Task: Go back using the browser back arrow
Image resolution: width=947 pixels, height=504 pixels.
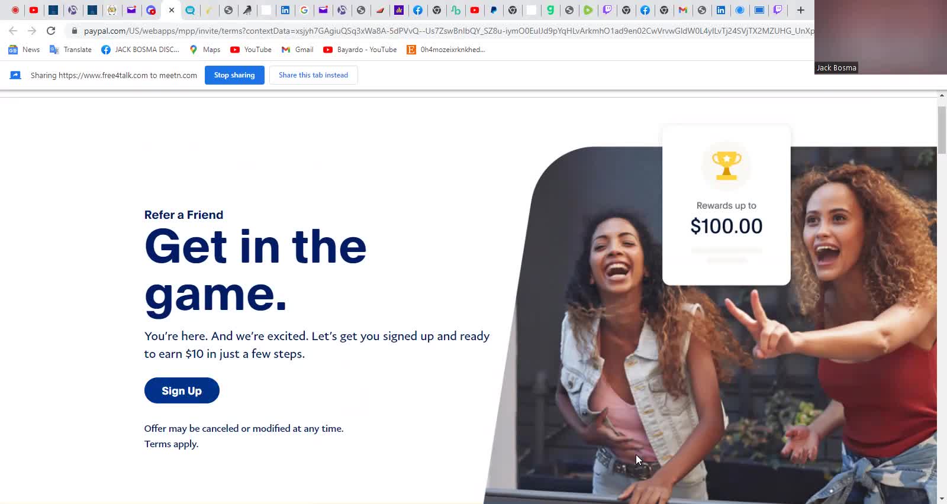Action: tap(13, 31)
